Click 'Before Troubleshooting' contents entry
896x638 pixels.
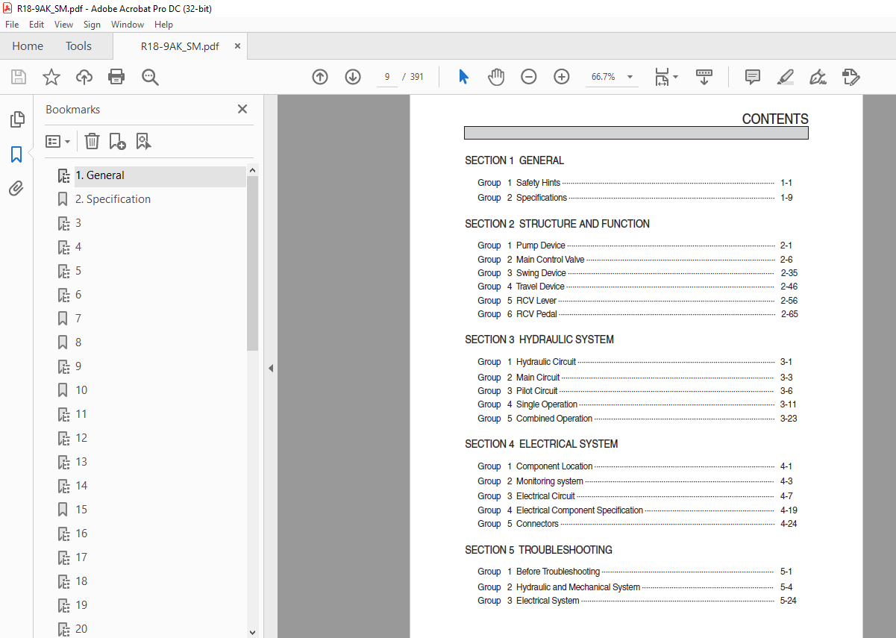pyautogui.click(x=558, y=572)
